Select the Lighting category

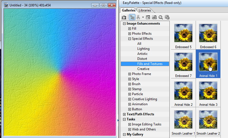coord(143,49)
